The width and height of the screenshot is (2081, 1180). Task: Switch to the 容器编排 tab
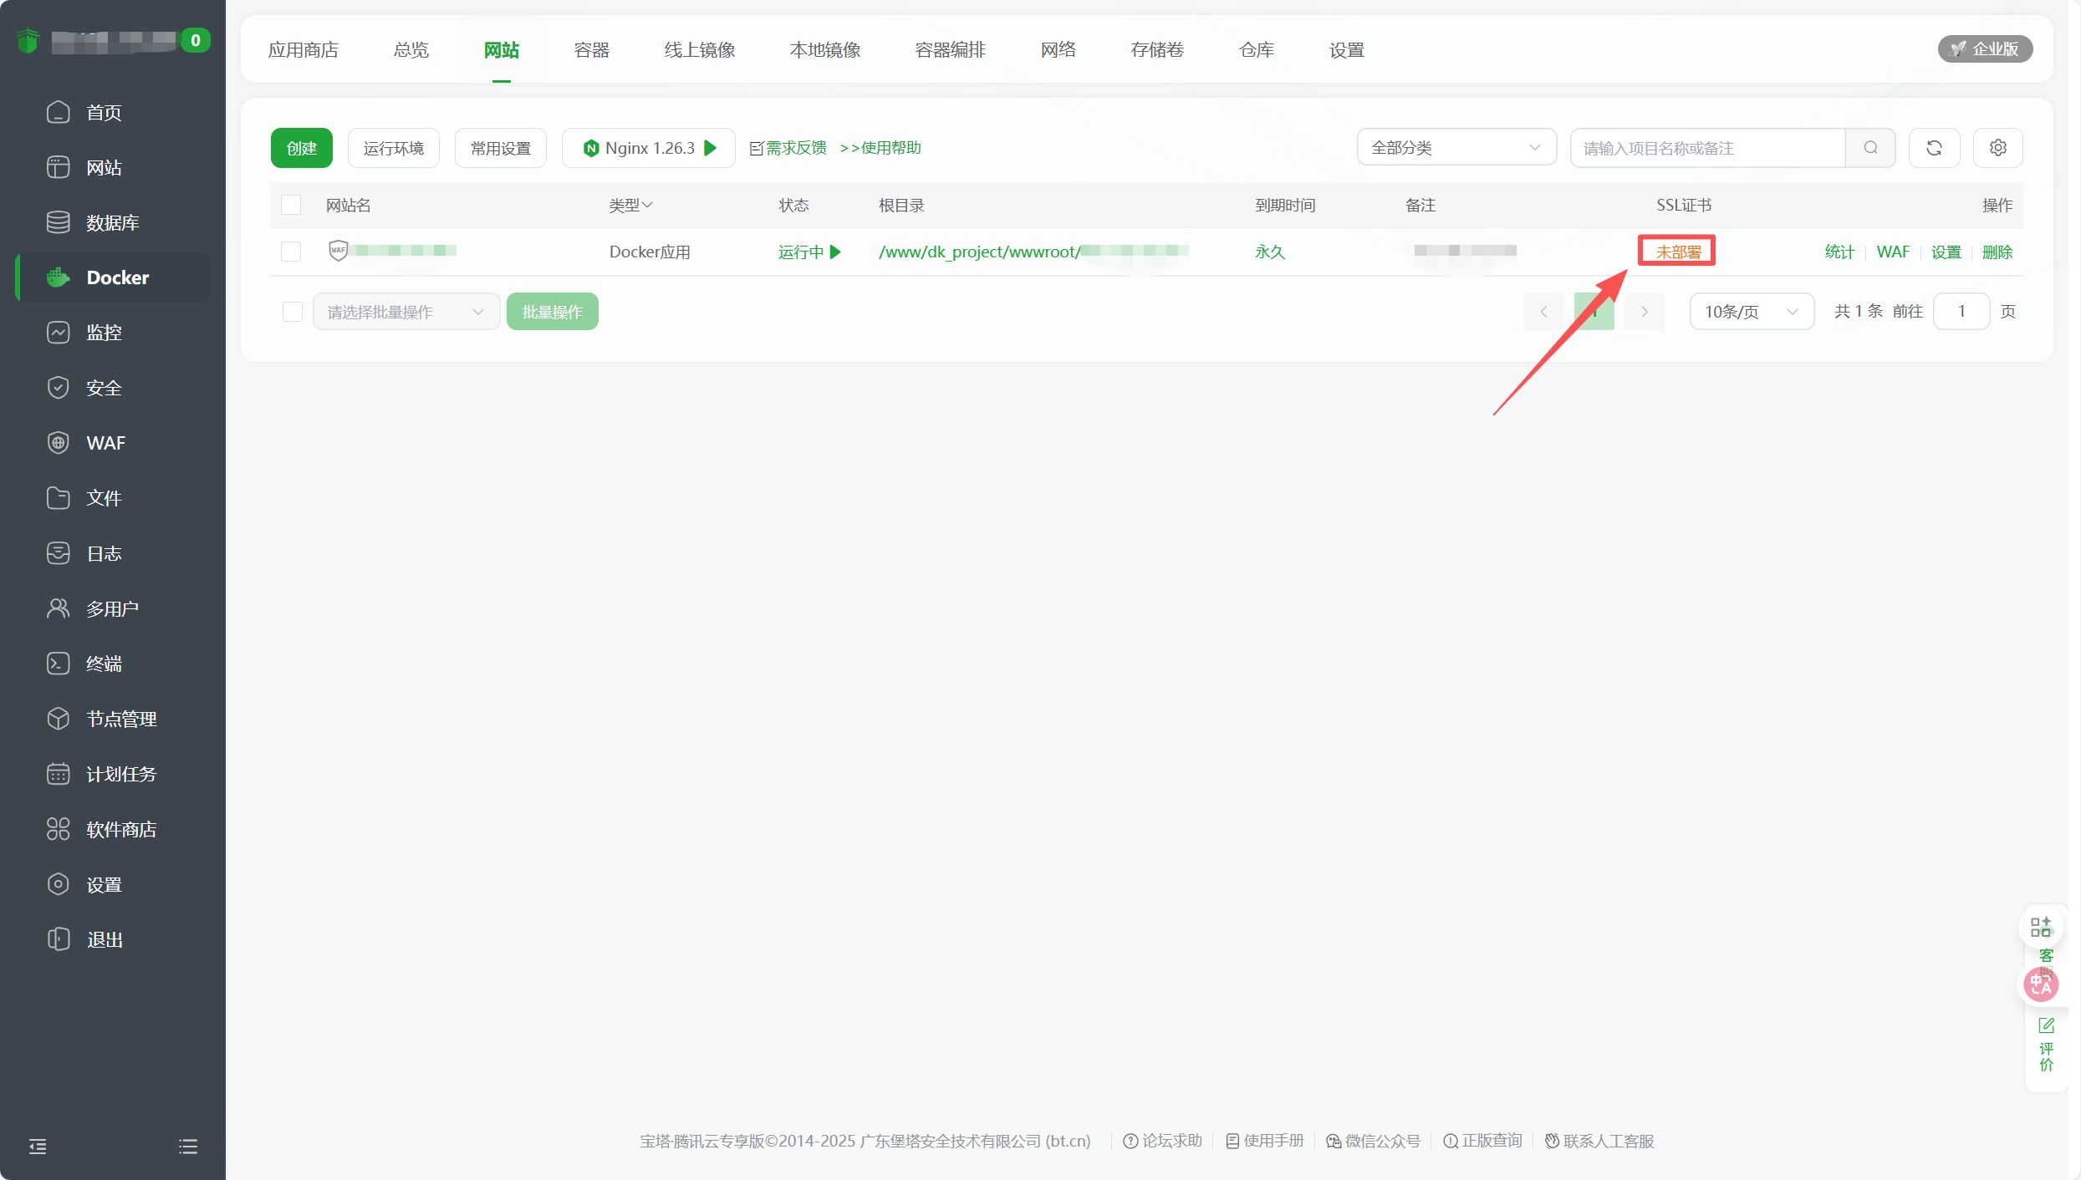coord(950,49)
